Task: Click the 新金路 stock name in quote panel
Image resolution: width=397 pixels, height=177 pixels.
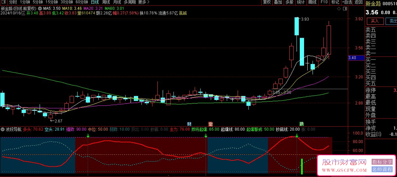Action: click(373, 3)
